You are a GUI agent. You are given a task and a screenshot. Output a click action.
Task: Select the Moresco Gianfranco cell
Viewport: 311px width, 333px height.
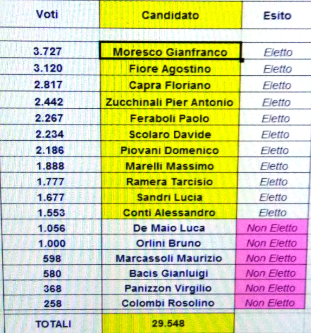tap(170, 50)
